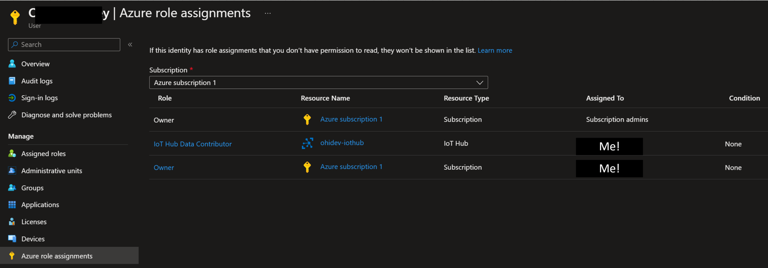
Task: Click the Administrative units icon
Action: [12, 171]
